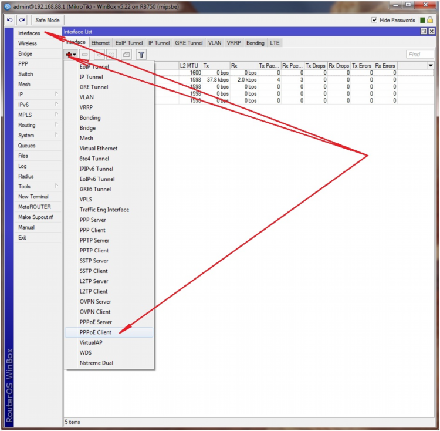The image size is (440, 431).
Task: Select WDS in the add menu
Action: (x=109, y=353)
